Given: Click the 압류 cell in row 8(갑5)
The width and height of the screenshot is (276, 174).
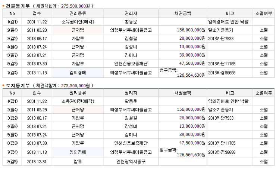Looking at the screenshot, I should tap(78, 161).
